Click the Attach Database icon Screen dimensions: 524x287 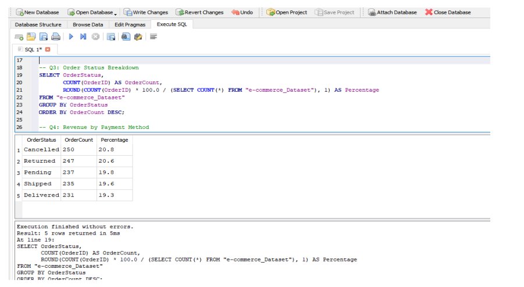point(372,12)
